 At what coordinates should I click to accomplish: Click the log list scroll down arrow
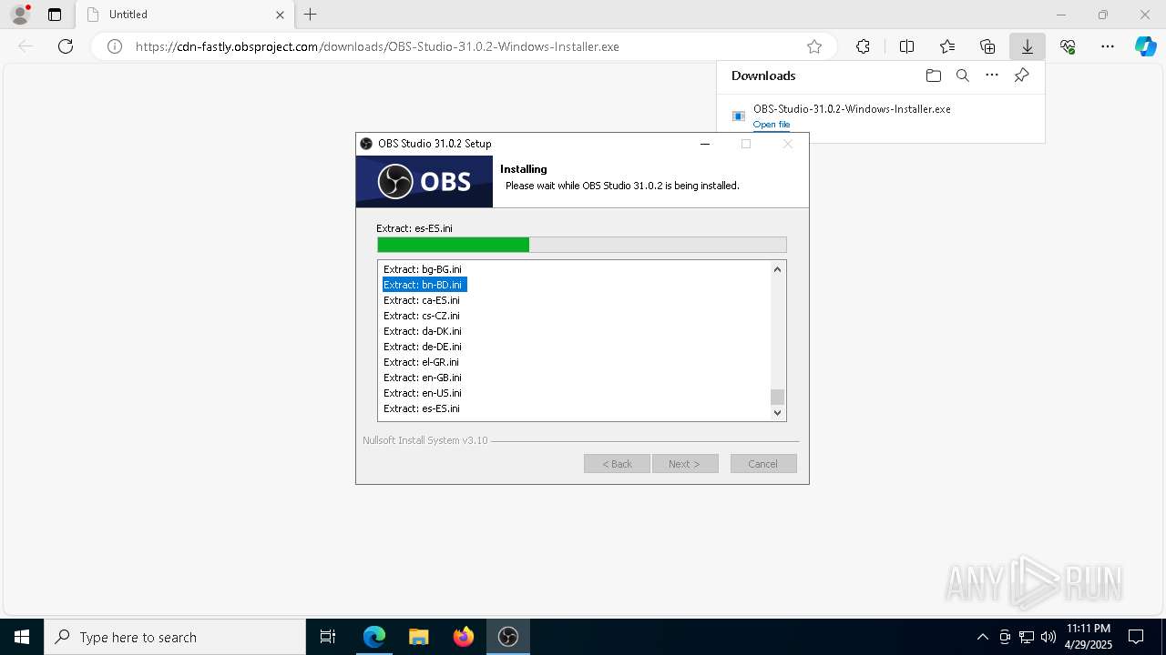pos(777,412)
